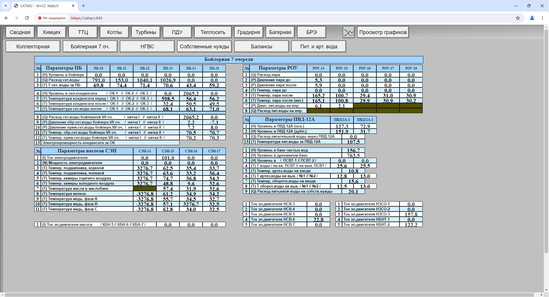The width and height of the screenshot is (549, 297).
Task: Close the UKTARC WinCC WebUX tab
Action: [x=73, y=6]
